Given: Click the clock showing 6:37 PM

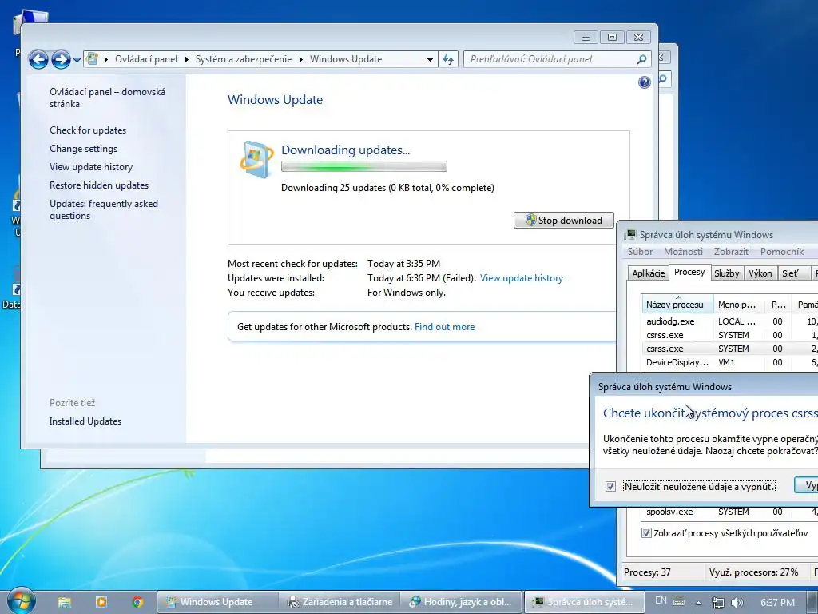Looking at the screenshot, I should pos(778,603).
